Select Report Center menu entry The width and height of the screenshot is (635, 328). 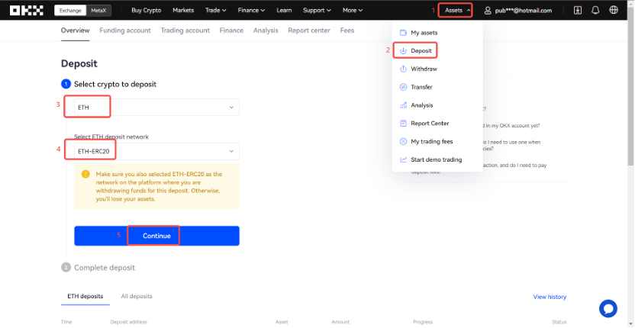click(437, 123)
